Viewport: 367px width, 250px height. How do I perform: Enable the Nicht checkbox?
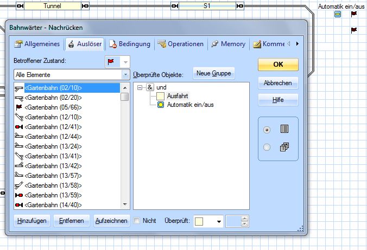(x=137, y=221)
